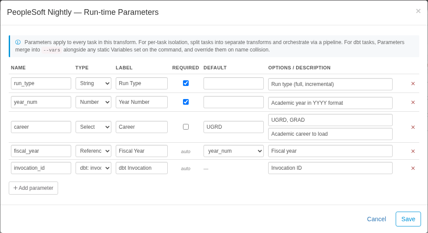Screen dimensions: 428x233
Task: Check Required for career
Action: pos(186,127)
